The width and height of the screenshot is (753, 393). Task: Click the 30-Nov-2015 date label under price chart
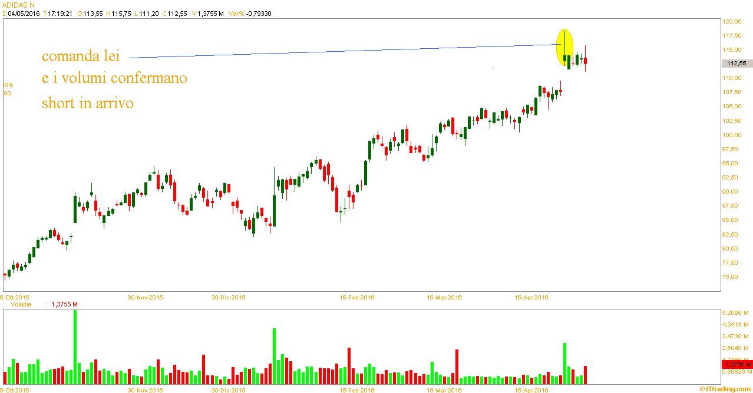click(x=146, y=297)
